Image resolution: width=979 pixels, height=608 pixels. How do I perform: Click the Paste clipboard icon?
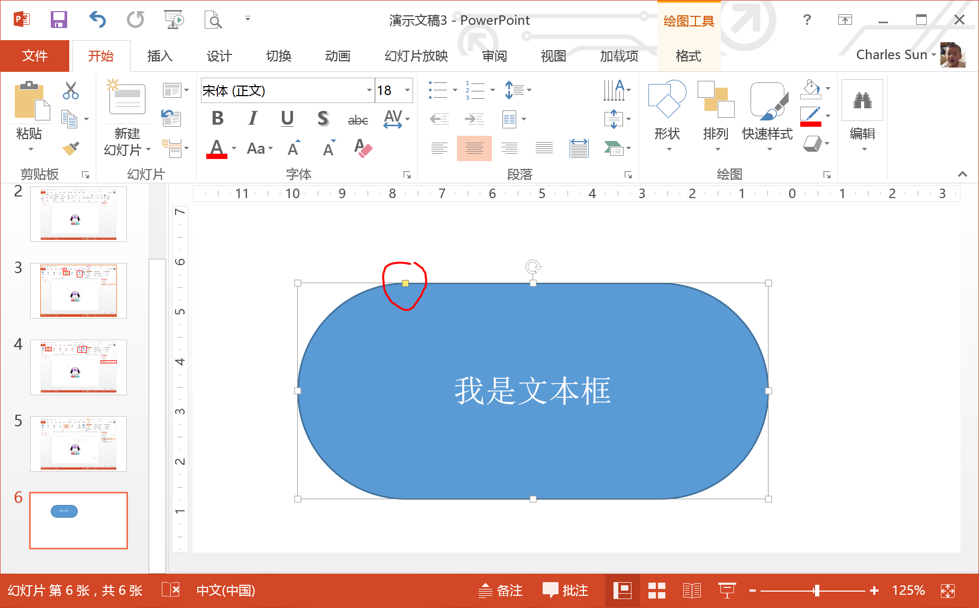click(x=32, y=101)
